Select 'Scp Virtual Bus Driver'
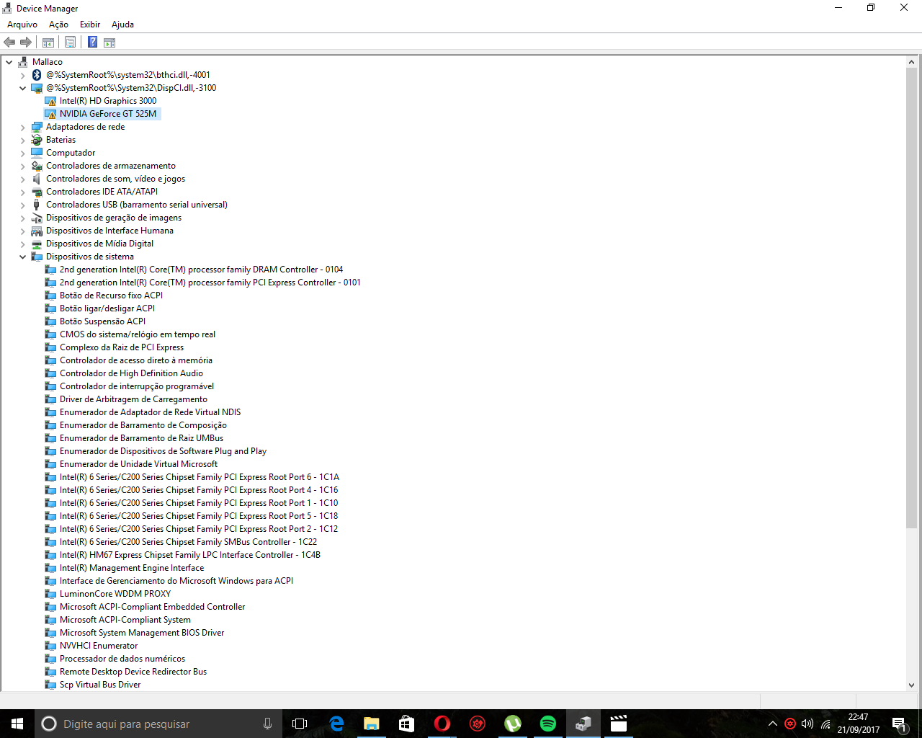Image resolution: width=922 pixels, height=738 pixels. 100,685
